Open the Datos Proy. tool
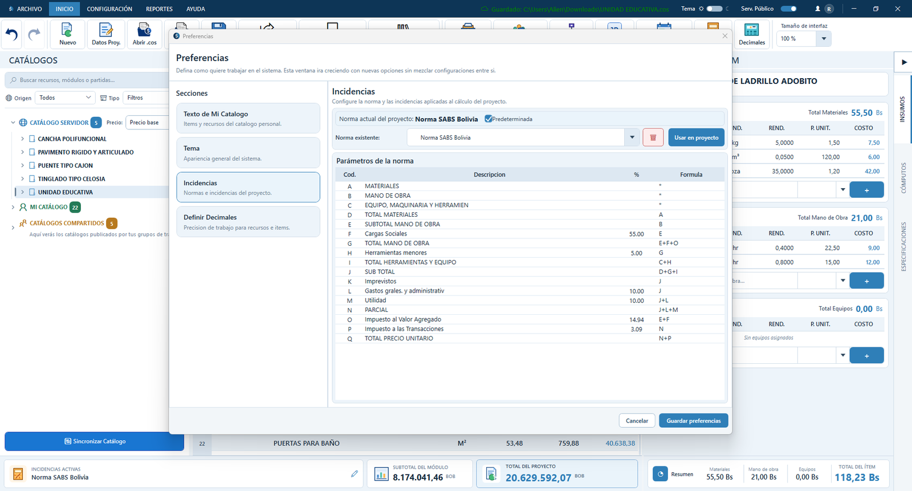912x491 pixels. tap(106, 34)
